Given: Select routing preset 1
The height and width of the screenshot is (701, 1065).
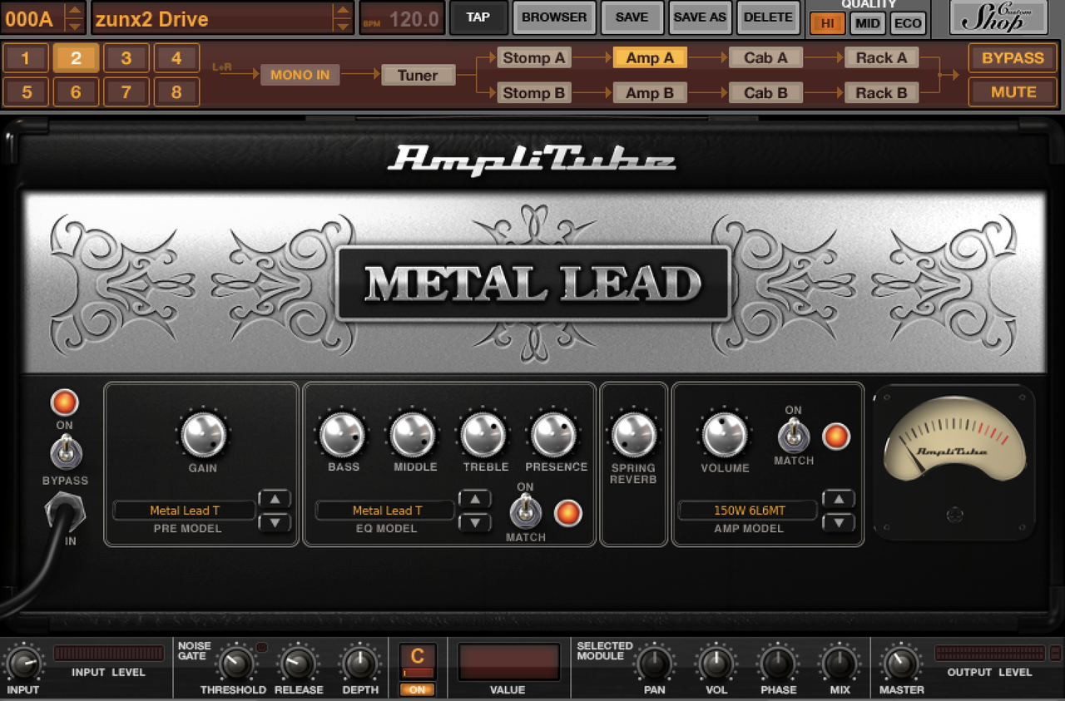Looking at the screenshot, I should (x=27, y=58).
